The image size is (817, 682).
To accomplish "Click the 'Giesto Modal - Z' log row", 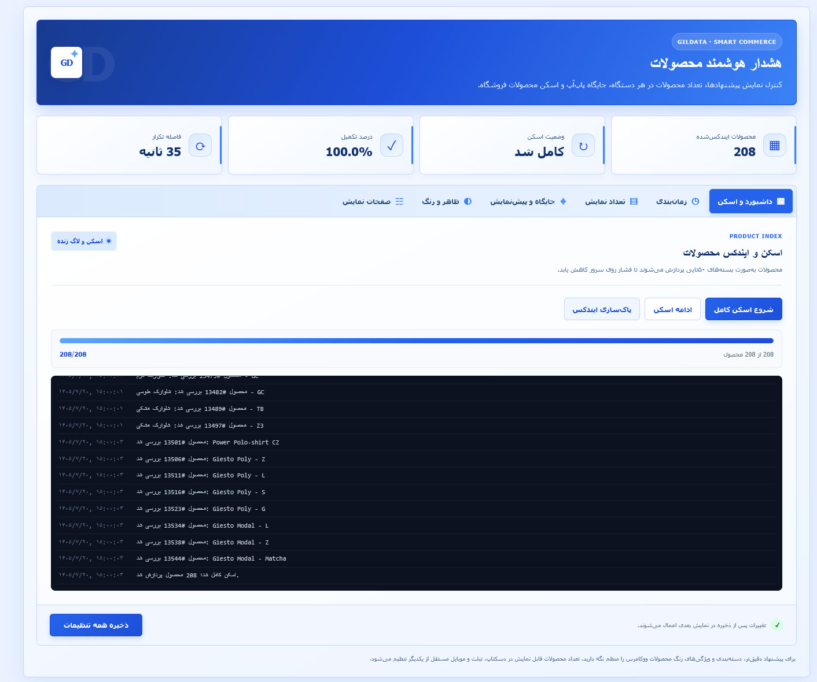I will [417, 543].
